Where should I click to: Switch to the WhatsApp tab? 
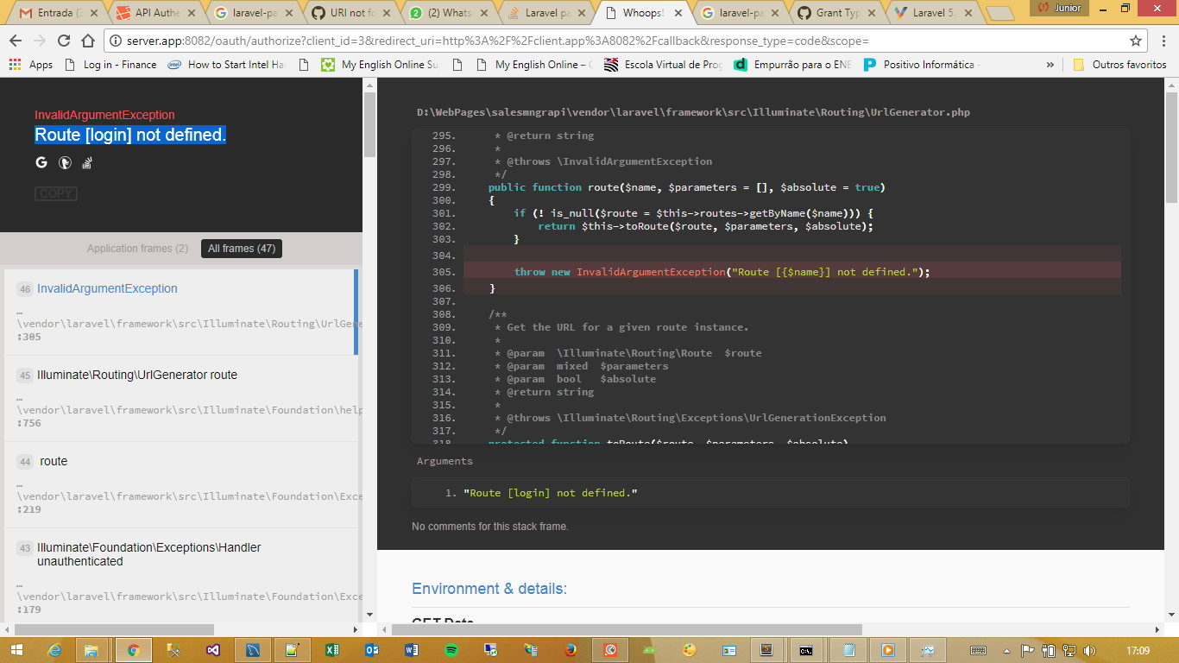(x=450, y=13)
